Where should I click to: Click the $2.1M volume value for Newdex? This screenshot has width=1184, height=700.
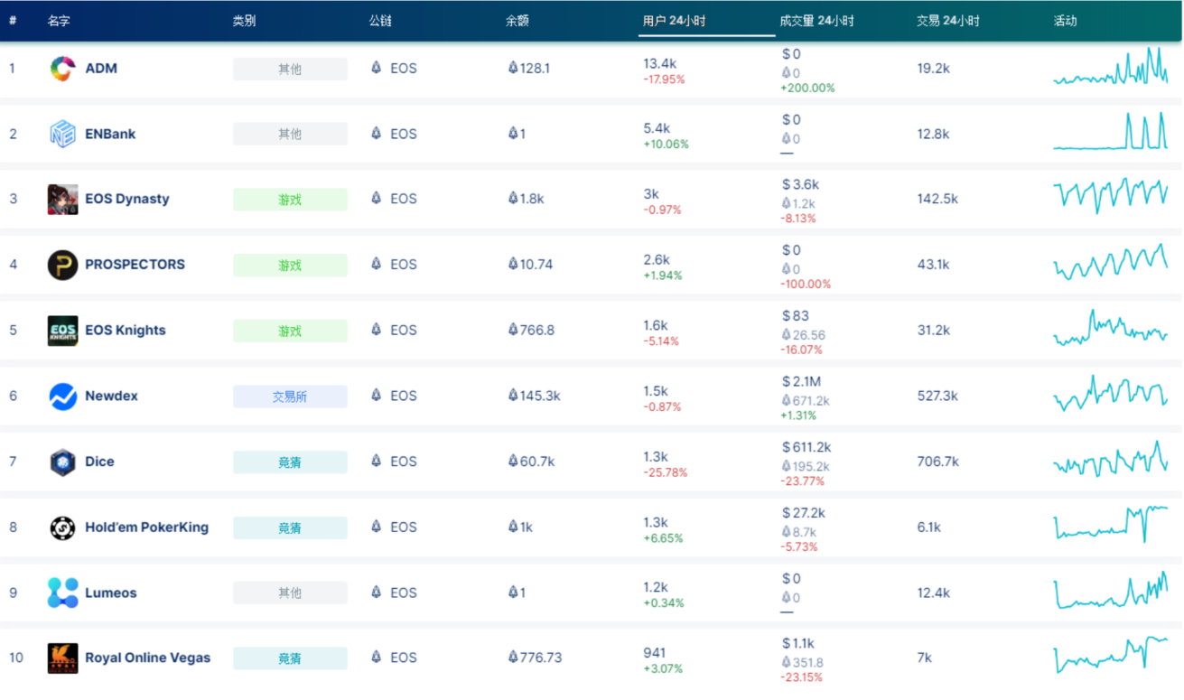coord(801,381)
